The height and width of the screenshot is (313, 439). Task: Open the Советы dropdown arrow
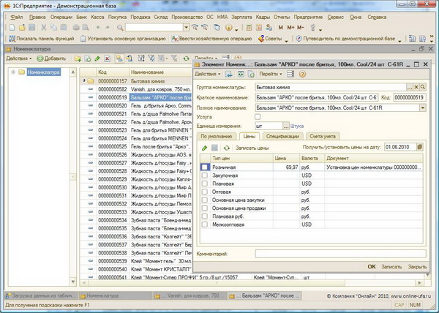pyautogui.click(x=286, y=41)
